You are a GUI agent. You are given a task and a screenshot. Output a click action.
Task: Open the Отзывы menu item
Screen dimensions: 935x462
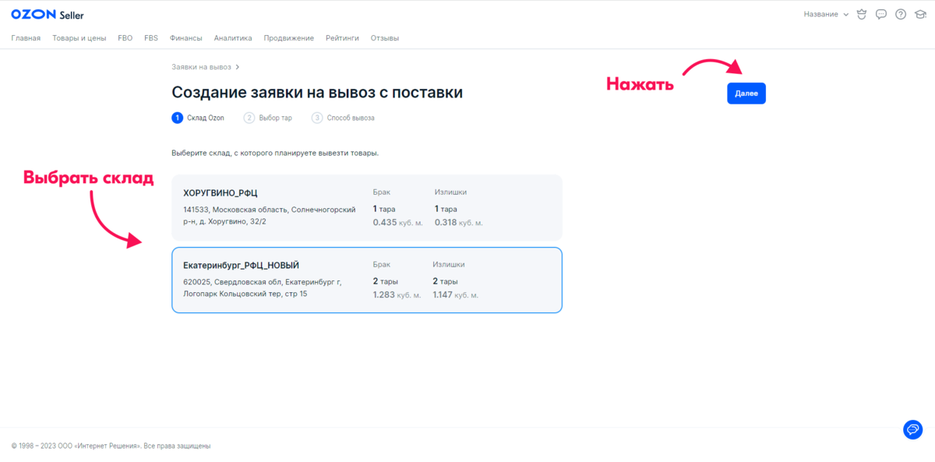pos(385,37)
